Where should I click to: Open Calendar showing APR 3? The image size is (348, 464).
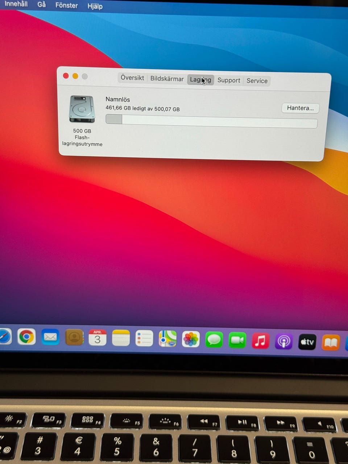coord(98,338)
